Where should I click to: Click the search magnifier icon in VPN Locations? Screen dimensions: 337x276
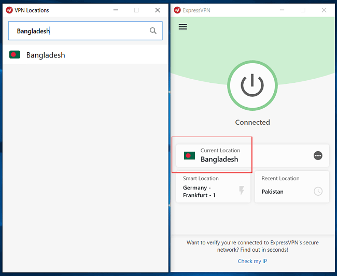pyautogui.click(x=153, y=31)
